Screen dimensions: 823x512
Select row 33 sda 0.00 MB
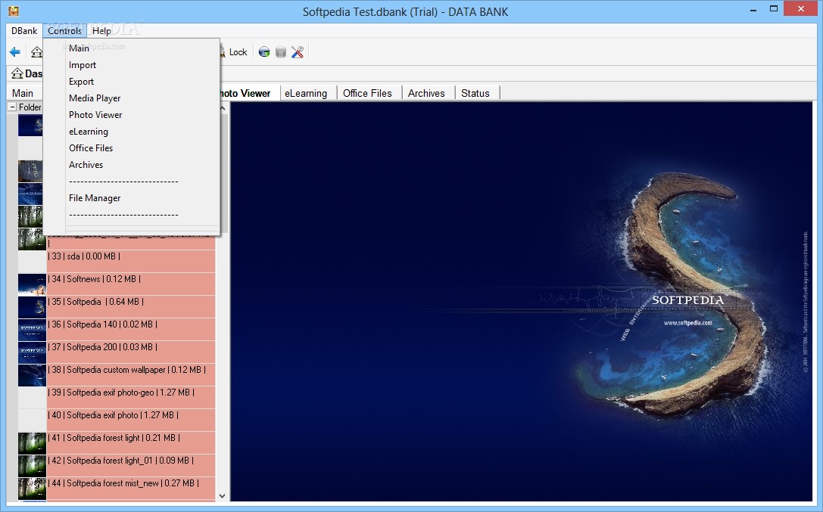[x=131, y=261]
